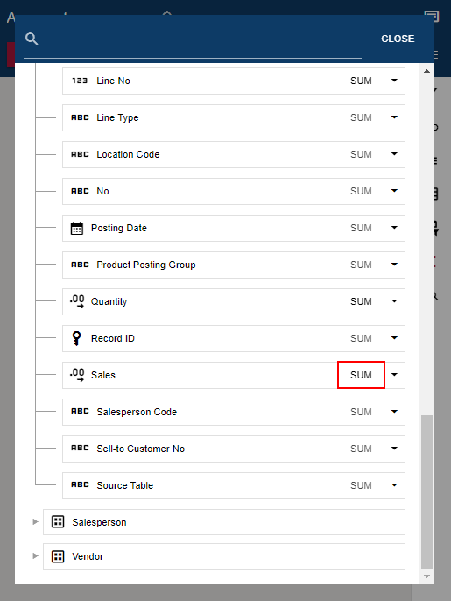Click the numeric icon beside Line No
The height and width of the screenshot is (601, 451).
(x=80, y=81)
